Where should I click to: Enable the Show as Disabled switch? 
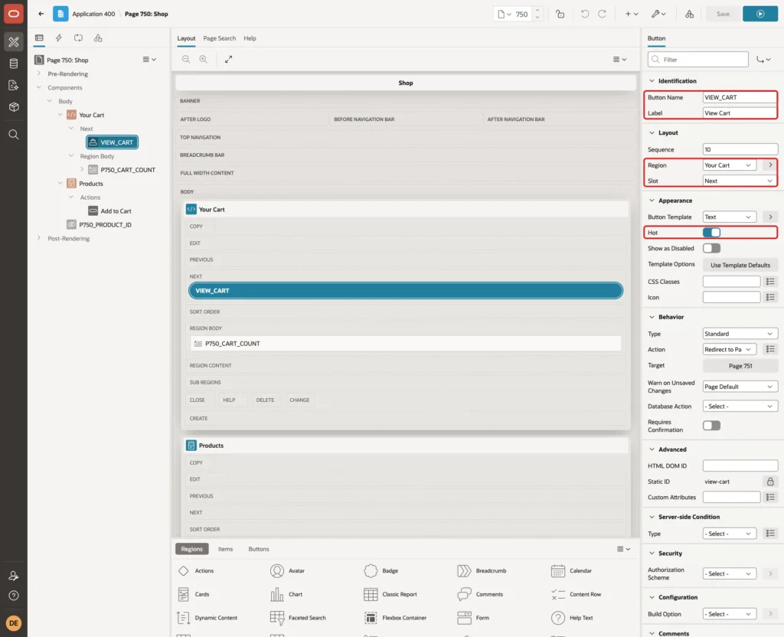tap(711, 249)
